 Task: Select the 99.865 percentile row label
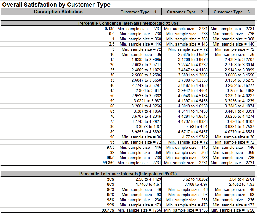[x=107, y=163]
